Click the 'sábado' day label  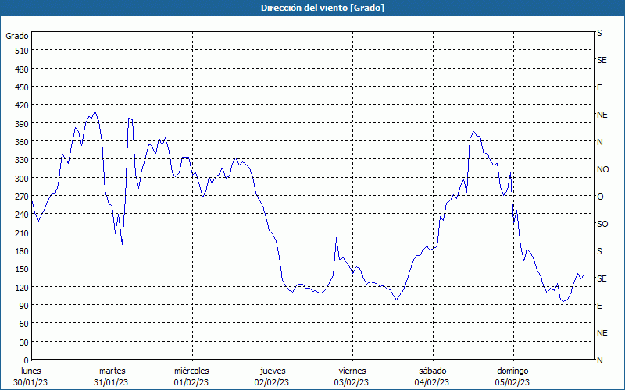(x=433, y=370)
